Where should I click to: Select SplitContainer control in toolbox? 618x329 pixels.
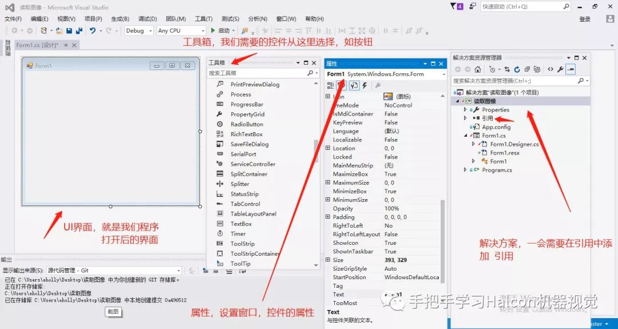tap(249, 174)
